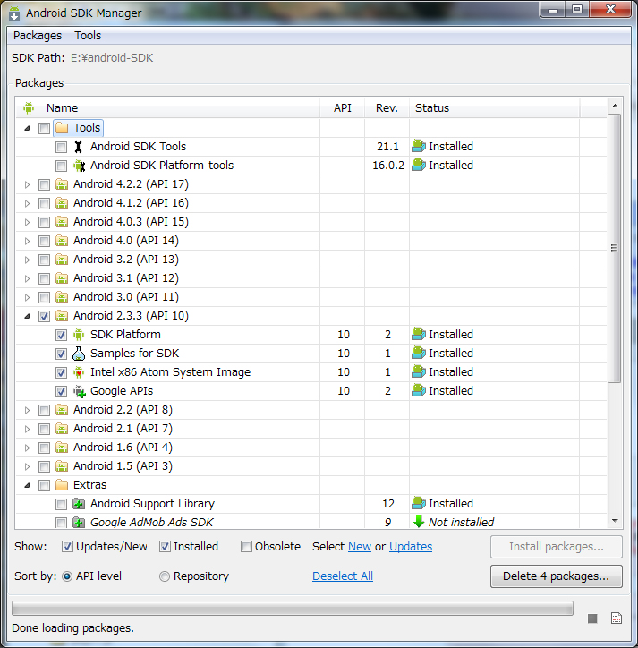Click the Android 4.1.2 (API 16) package icon
This screenshot has width=638, height=648.
[62, 203]
